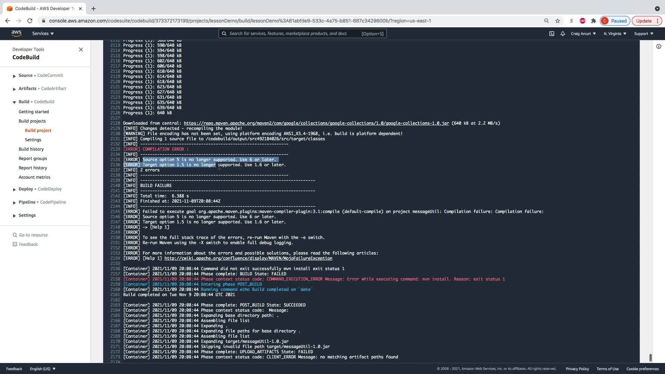Click the notifications bell icon

pos(563,34)
